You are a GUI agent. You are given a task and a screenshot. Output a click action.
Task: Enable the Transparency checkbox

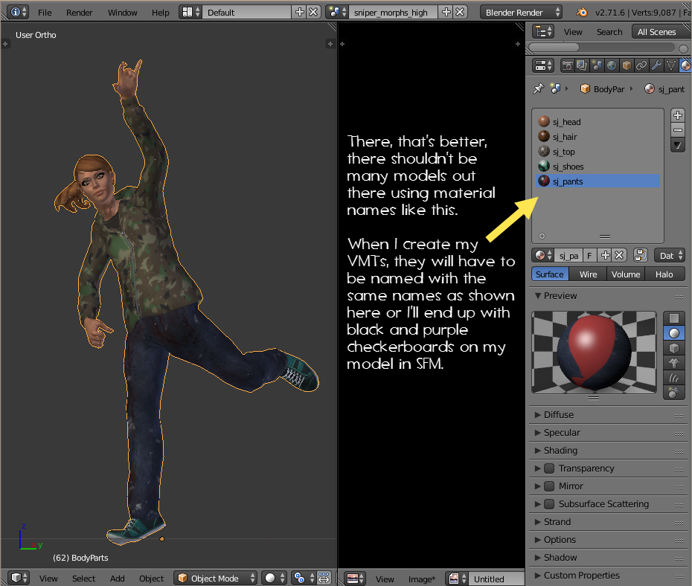pos(549,469)
